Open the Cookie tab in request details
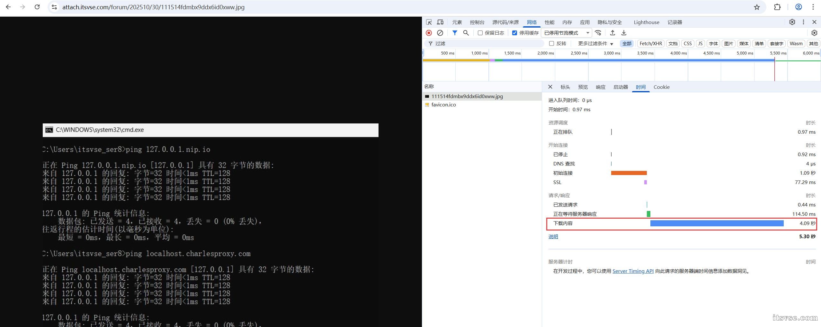The width and height of the screenshot is (821, 327). tap(662, 87)
